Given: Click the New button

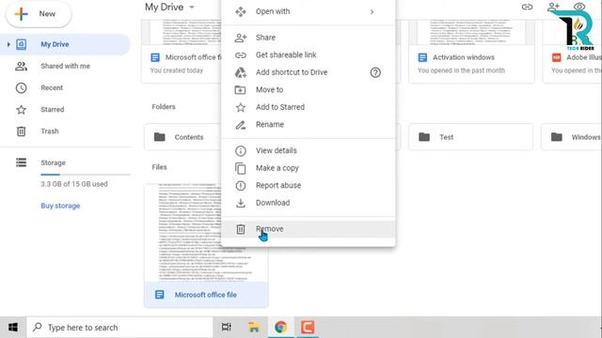Looking at the screenshot, I should click(x=39, y=14).
